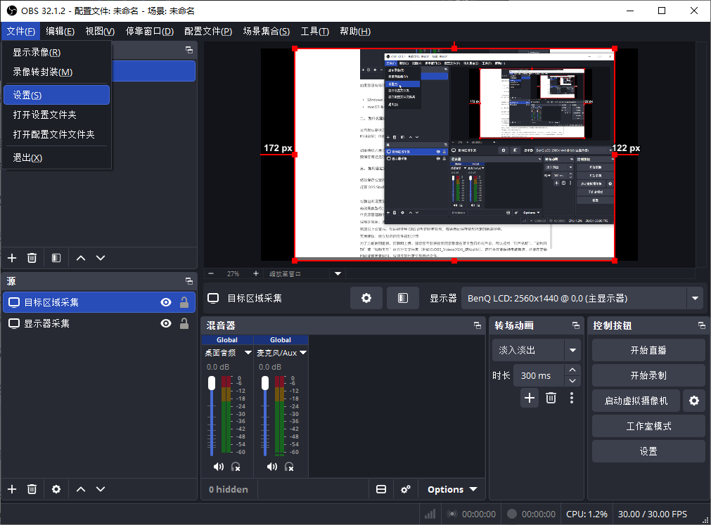Image resolution: width=711 pixels, height=525 pixels.
Task: Open the 工具(T) menu
Action: pos(314,31)
